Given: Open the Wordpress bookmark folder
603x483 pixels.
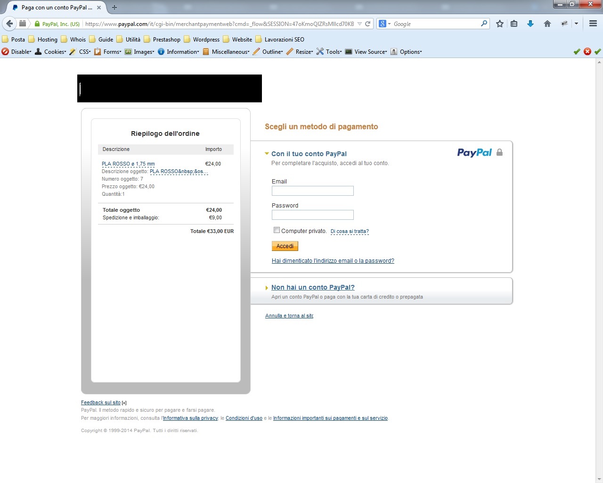Looking at the screenshot, I should [x=202, y=39].
